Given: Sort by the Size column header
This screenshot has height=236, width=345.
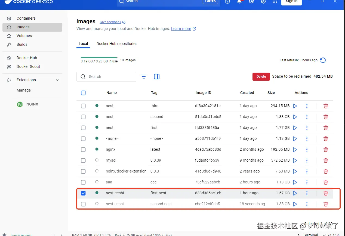Looking at the screenshot, I should pyautogui.click(x=271, y=93).
